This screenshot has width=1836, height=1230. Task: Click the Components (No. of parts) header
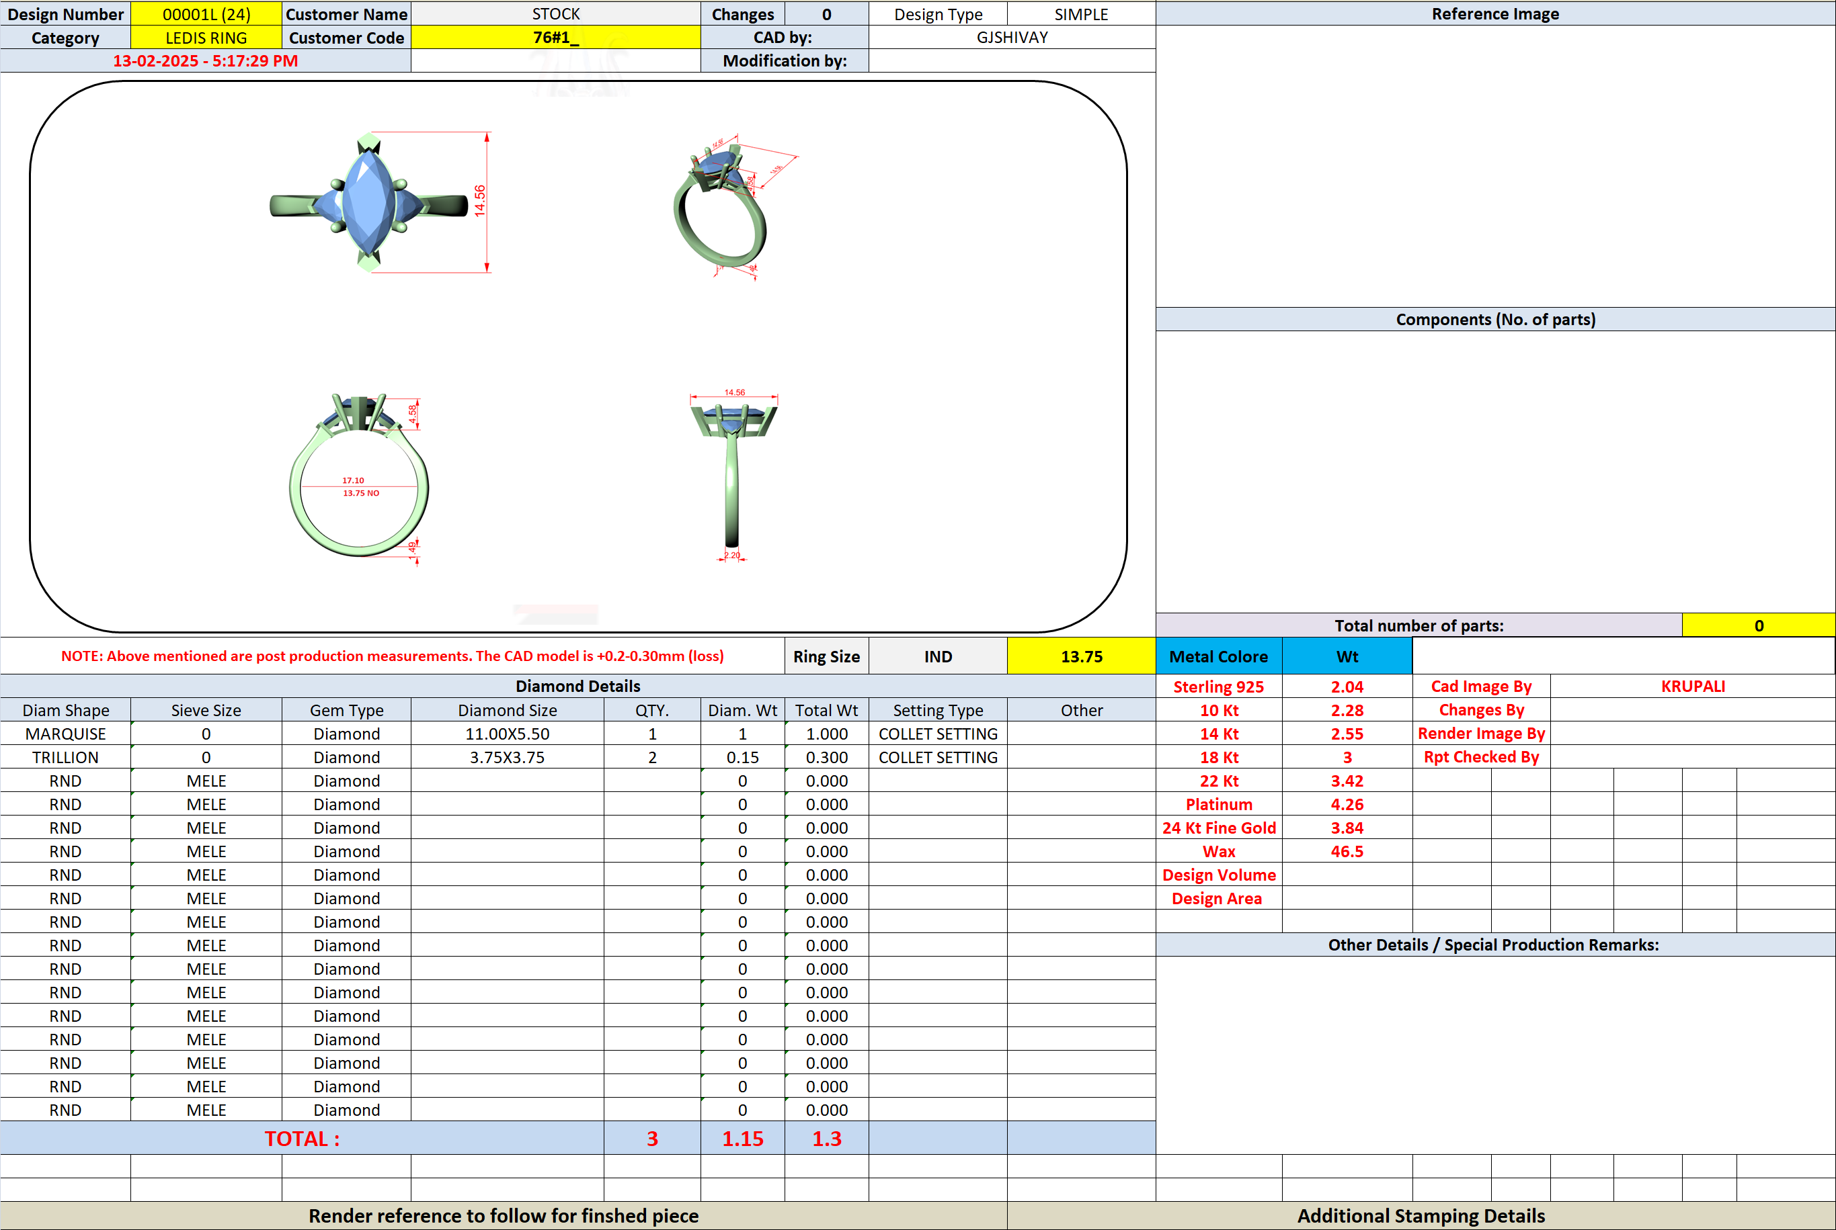pyautogui.click(x=1495, y=319)
